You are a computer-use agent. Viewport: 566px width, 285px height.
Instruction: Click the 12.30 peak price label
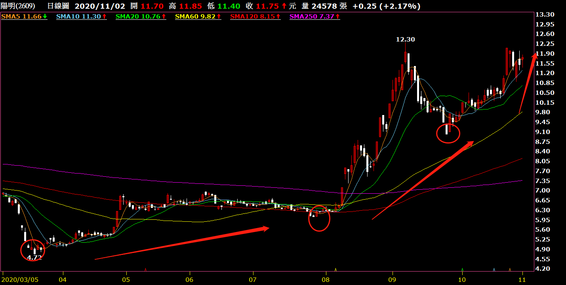(x=406, y=39)
